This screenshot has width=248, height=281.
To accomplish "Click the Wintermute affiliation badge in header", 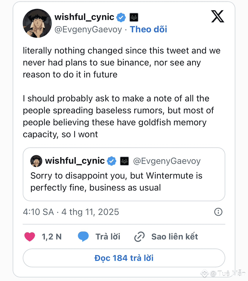I will pyautogui.click(x=134, y=17).
